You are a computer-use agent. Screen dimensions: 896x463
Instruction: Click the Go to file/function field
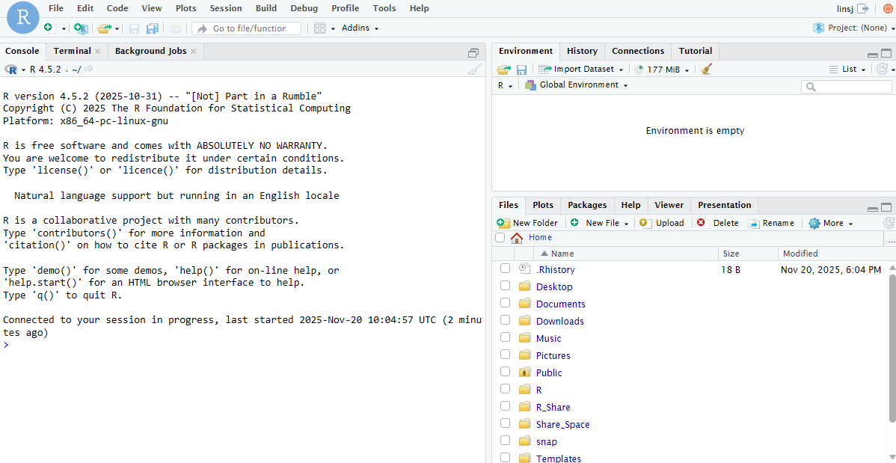click(249, 28)
